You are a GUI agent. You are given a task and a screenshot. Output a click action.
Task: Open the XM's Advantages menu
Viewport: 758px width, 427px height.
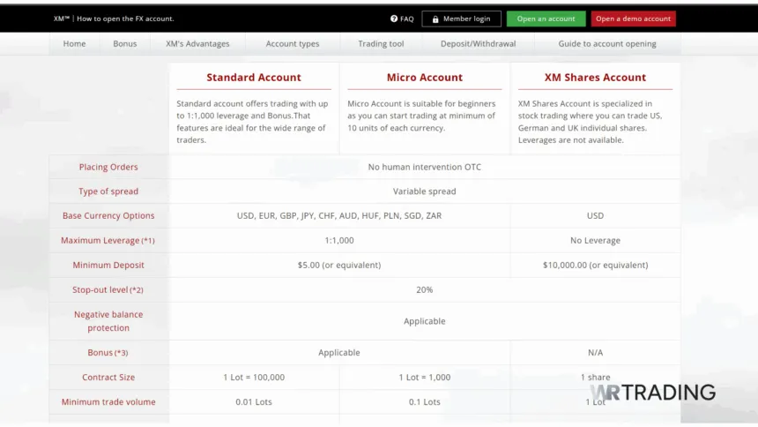(197, 43)
